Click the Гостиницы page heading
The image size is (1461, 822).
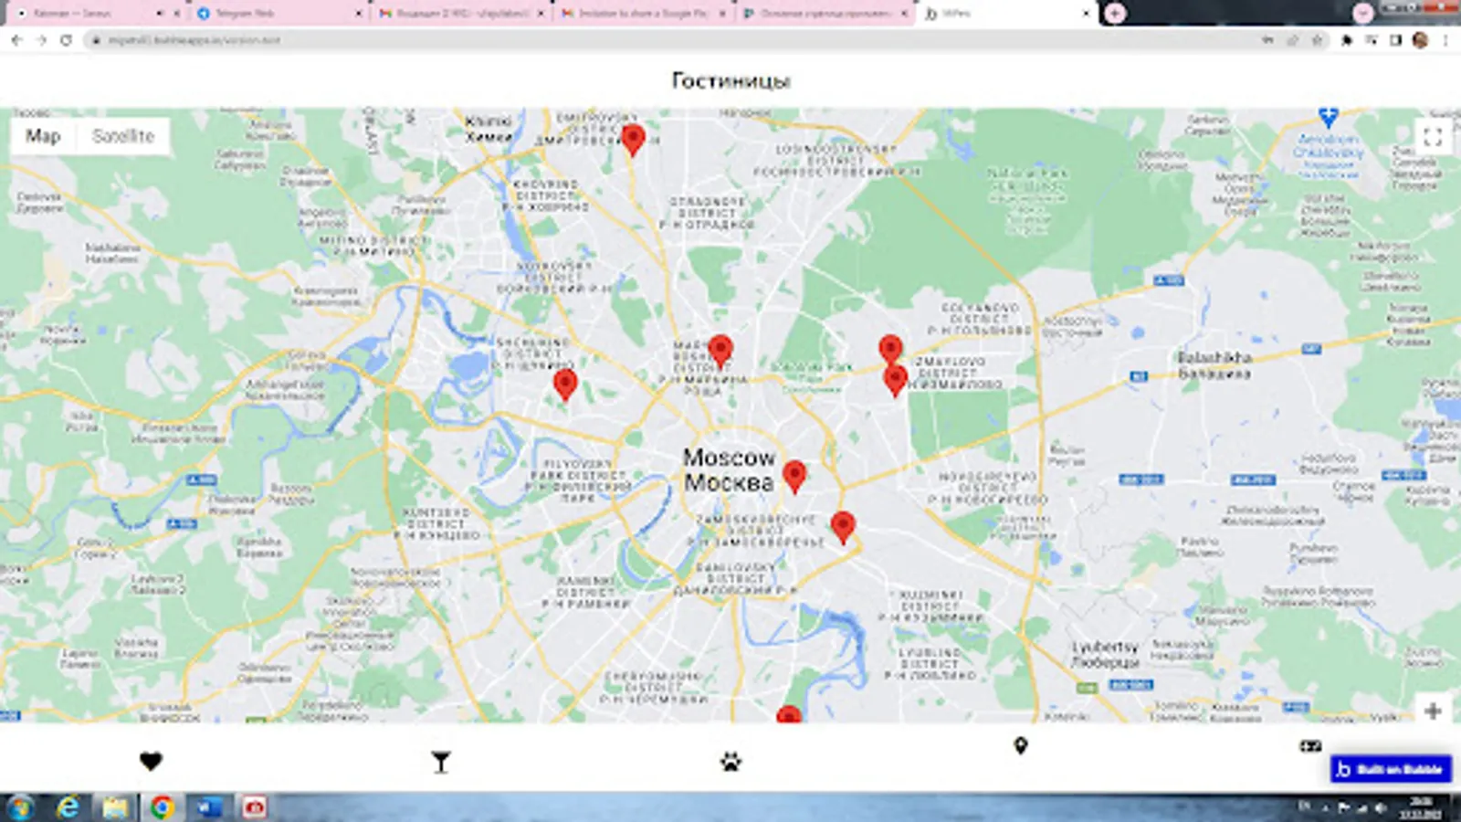click(x=730, y=80)
